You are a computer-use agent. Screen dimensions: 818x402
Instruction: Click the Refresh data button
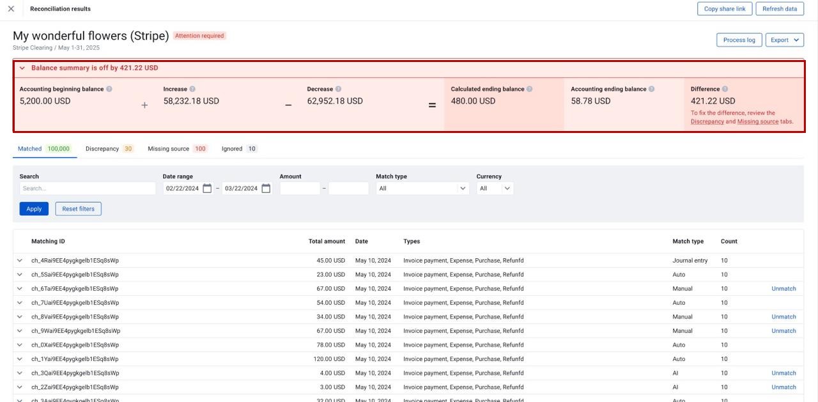click(780, 9)
